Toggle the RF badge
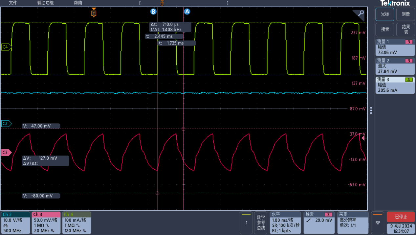The width and height of the screenshot is (416, 235). pos(378,223)
